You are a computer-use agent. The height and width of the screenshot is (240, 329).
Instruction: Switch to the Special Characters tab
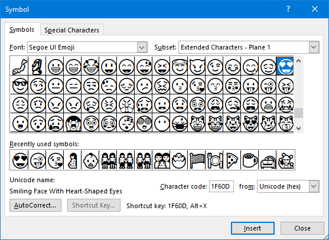click(x=71, y=30)
